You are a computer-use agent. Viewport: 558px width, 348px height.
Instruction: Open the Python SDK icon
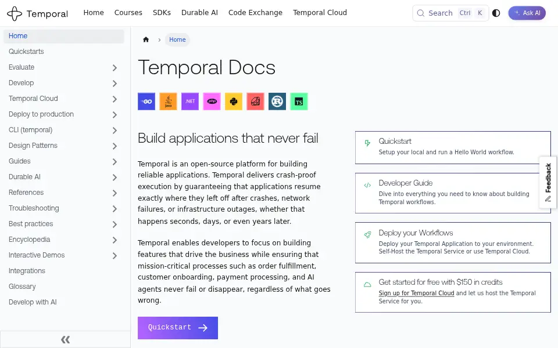point(234,101)
